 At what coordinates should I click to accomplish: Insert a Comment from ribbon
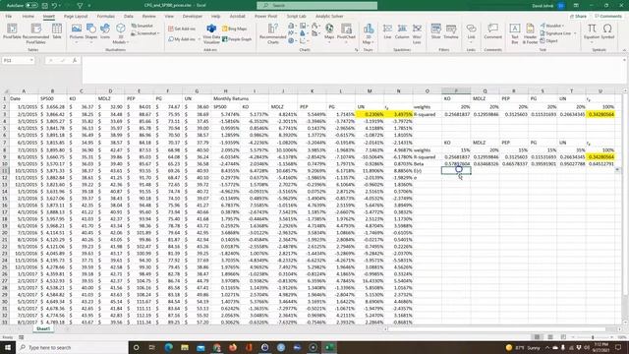(492, 31)
